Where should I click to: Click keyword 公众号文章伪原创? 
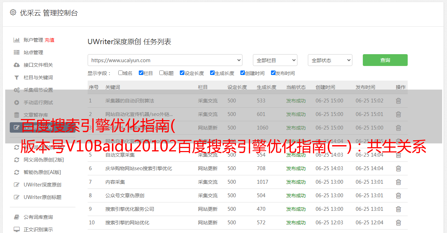(125, 195)
